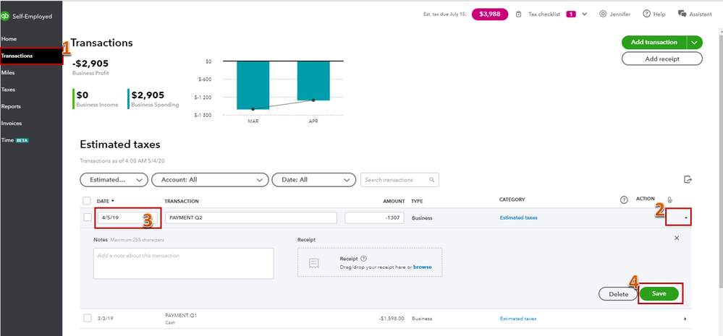This screenshot has height=336, width=723.
Task: Go to Miles in the sidebar
Action: 8,73
